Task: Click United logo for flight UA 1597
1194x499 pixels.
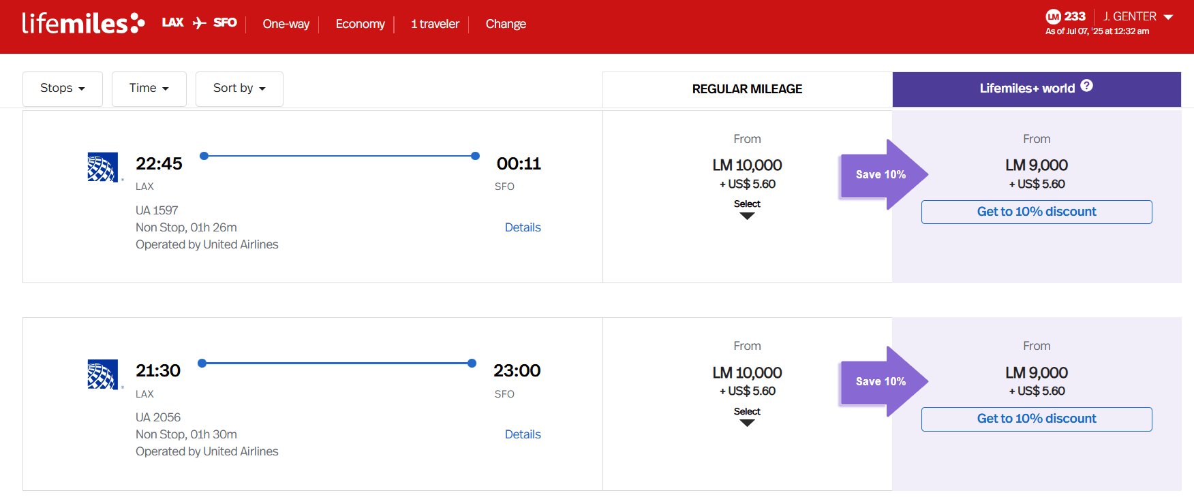Action: pos(103,167)
